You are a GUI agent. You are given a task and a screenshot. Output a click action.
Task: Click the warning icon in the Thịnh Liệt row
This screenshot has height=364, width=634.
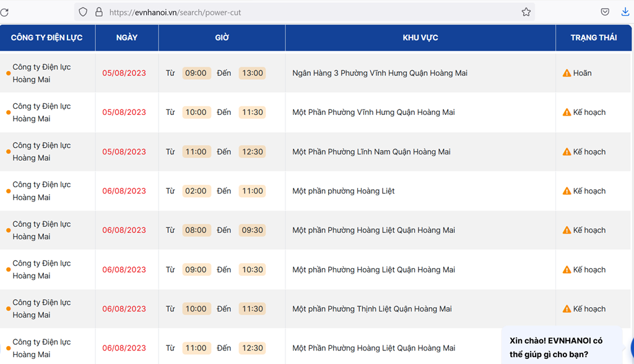tap(567, 309)
